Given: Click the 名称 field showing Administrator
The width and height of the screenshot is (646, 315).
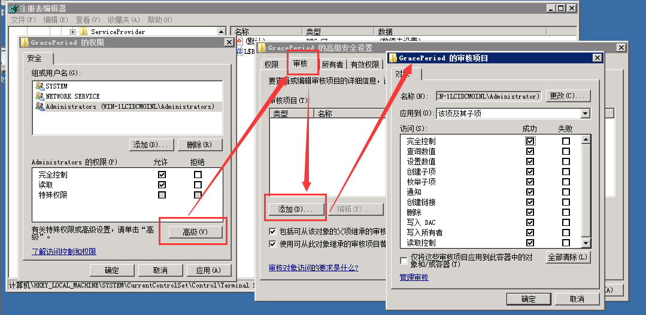Looking at the screenshot, I should pyautogui.click(x=489, y=96).
